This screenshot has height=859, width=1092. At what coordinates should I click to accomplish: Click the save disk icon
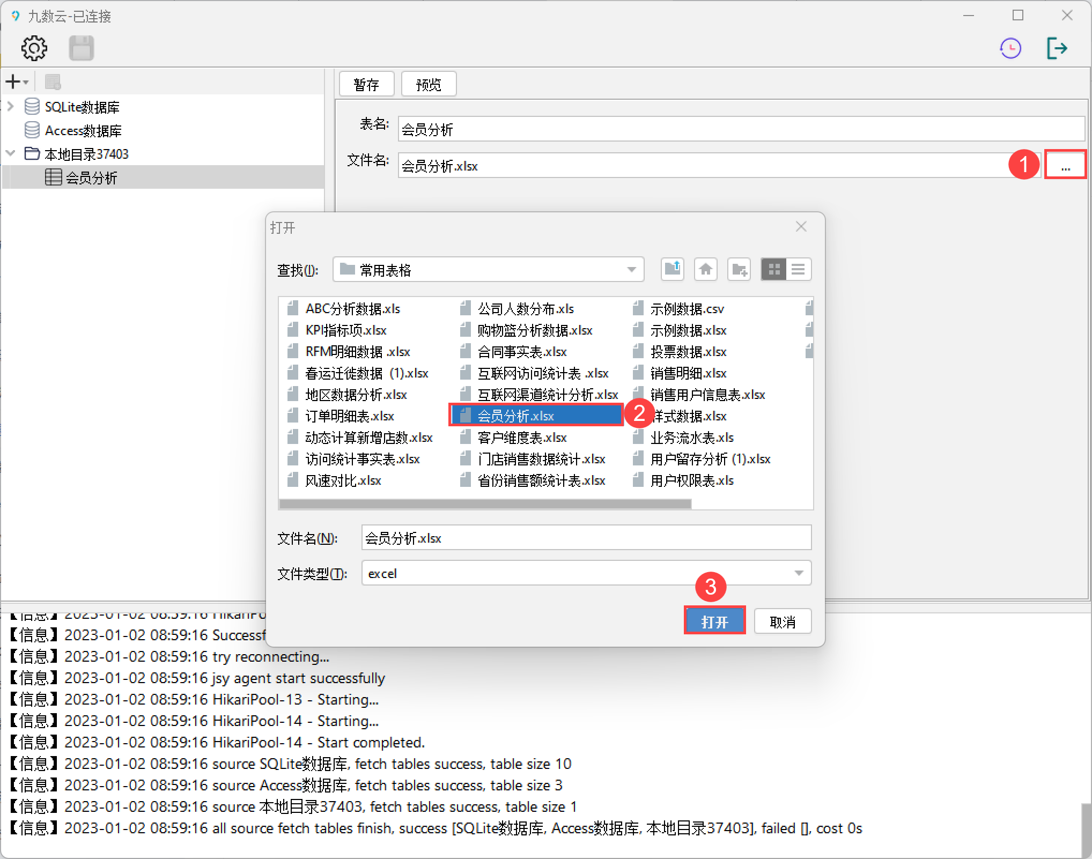tap(81, 48)
